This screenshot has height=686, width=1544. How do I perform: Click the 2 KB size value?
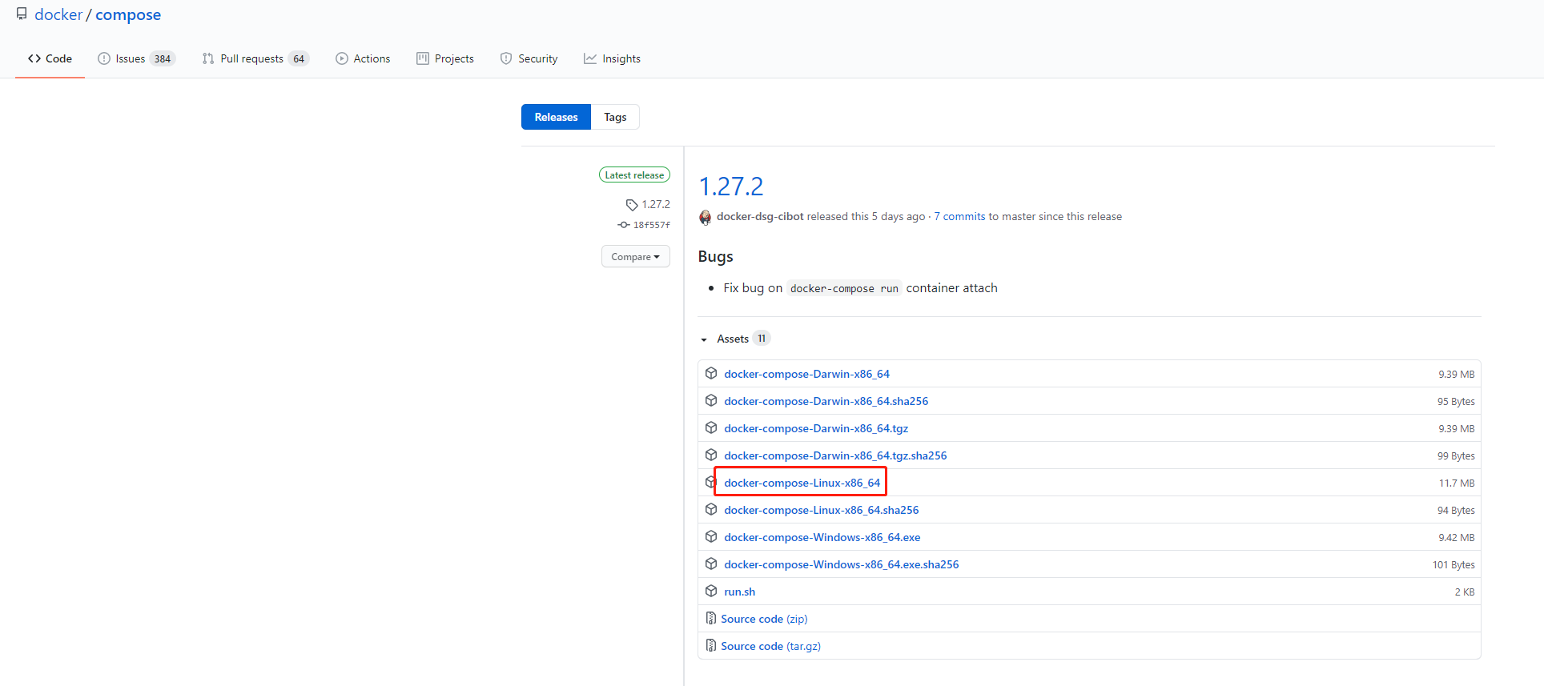pos(1464,592)
